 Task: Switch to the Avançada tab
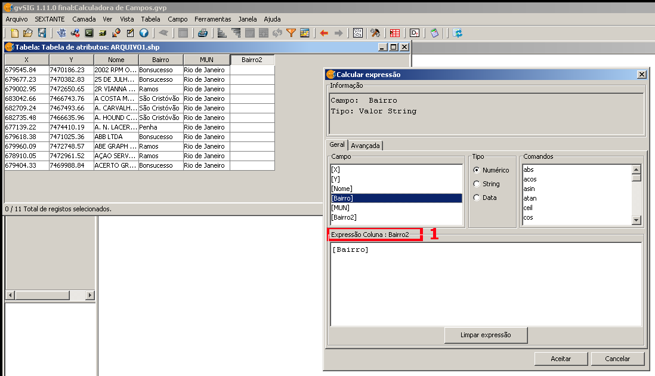click(365, 146)
